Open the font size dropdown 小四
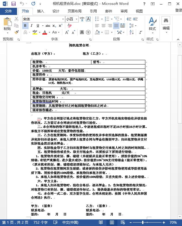This screenshot has width=182, height=226. 76,19
